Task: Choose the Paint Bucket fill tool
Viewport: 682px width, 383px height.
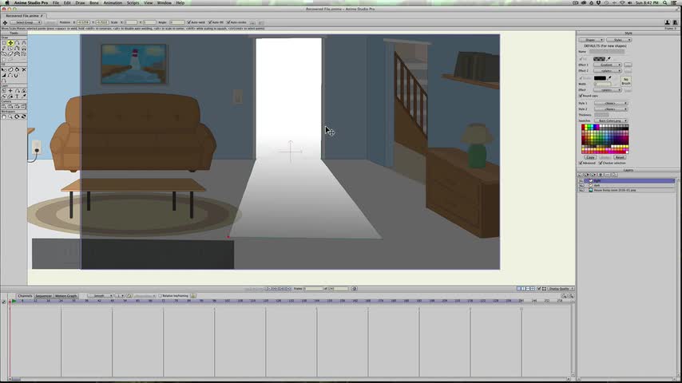Action: pos(17,69)
